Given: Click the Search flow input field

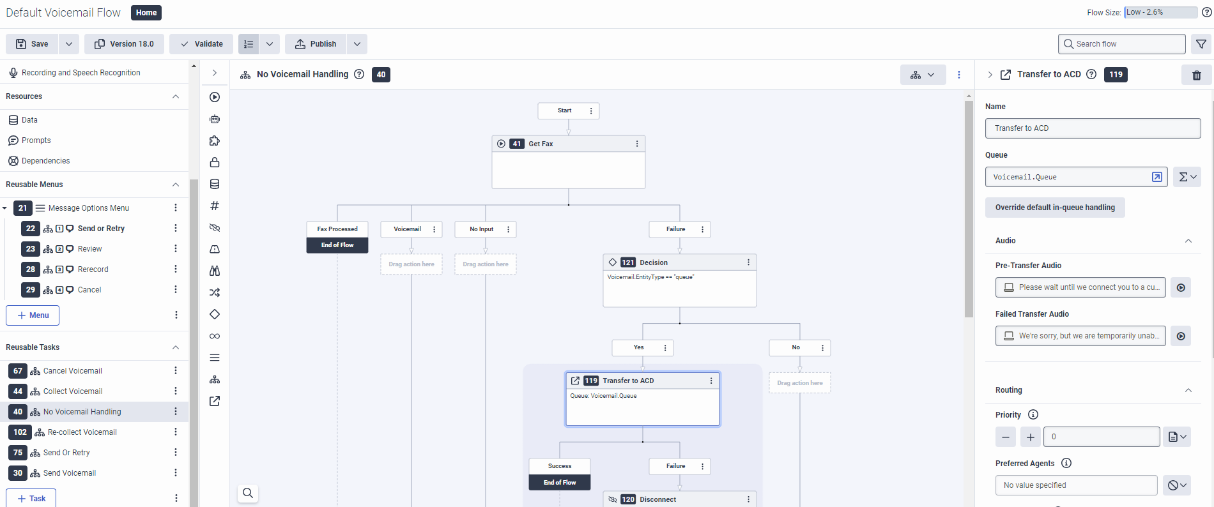Looking at the screenshot, I should (x=1122, y=44).
